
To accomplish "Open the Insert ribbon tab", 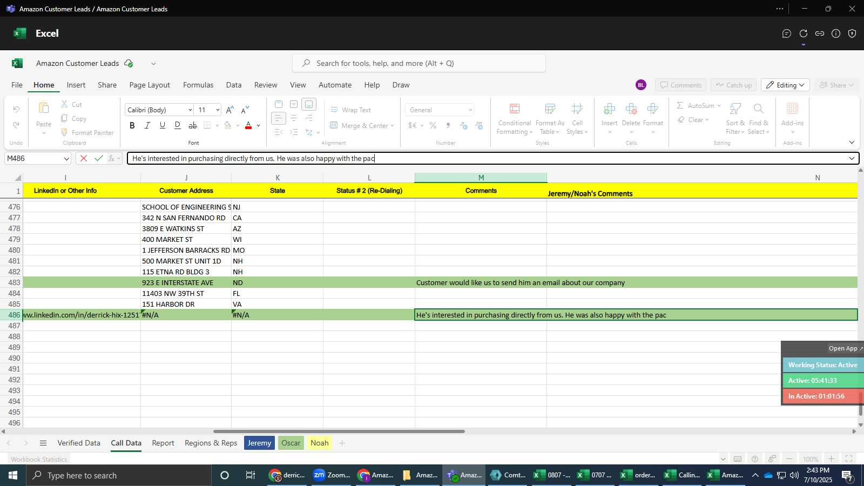I will tap(76, 85).
